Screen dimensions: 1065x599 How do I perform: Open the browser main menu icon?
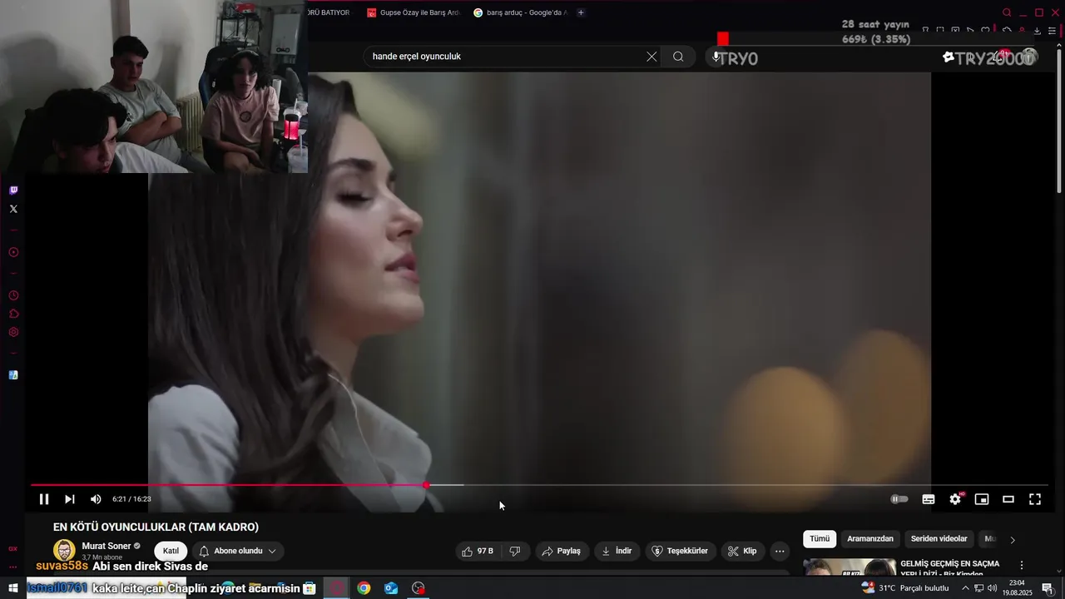[1052, 31]
